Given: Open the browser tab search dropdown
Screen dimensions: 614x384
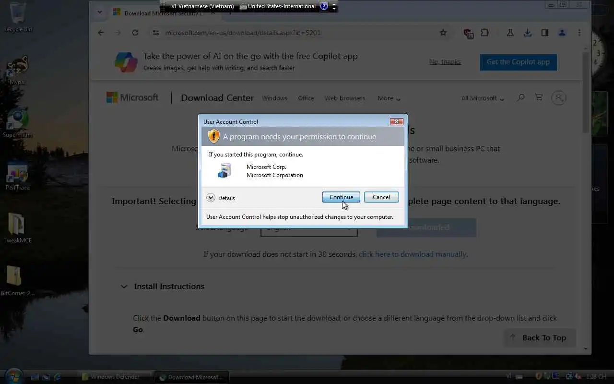Looking at the screenshot, I should point(99,12).
